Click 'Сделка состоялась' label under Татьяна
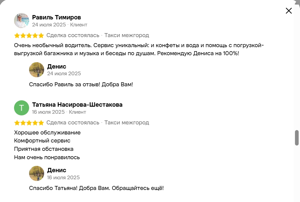Viewport: 300px width, 202px height. click(73, 122)
